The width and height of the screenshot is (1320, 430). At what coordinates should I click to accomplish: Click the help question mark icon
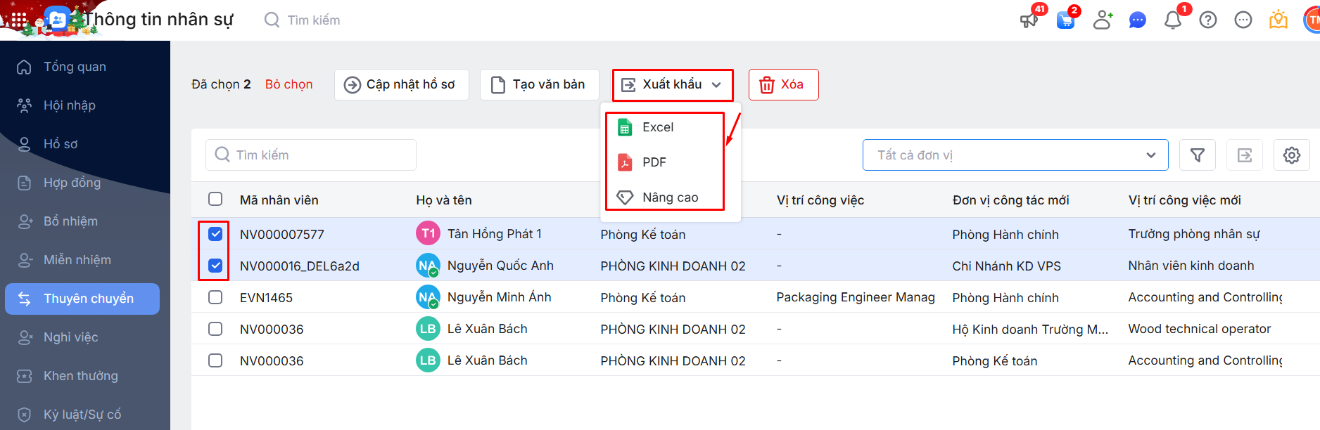1208,20
